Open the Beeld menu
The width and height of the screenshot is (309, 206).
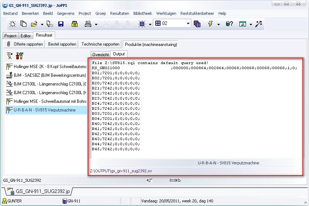point(48,13)
